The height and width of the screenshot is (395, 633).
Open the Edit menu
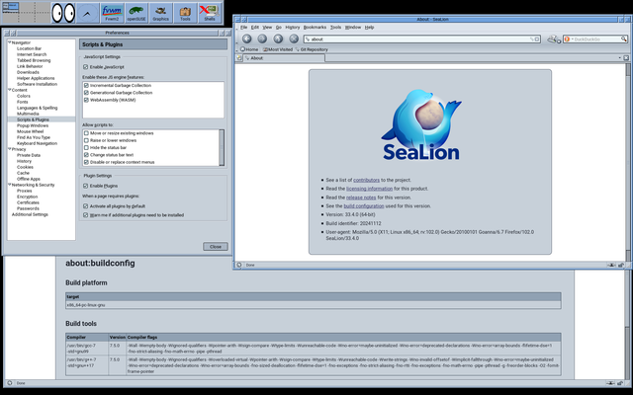(x=255, y=28)
